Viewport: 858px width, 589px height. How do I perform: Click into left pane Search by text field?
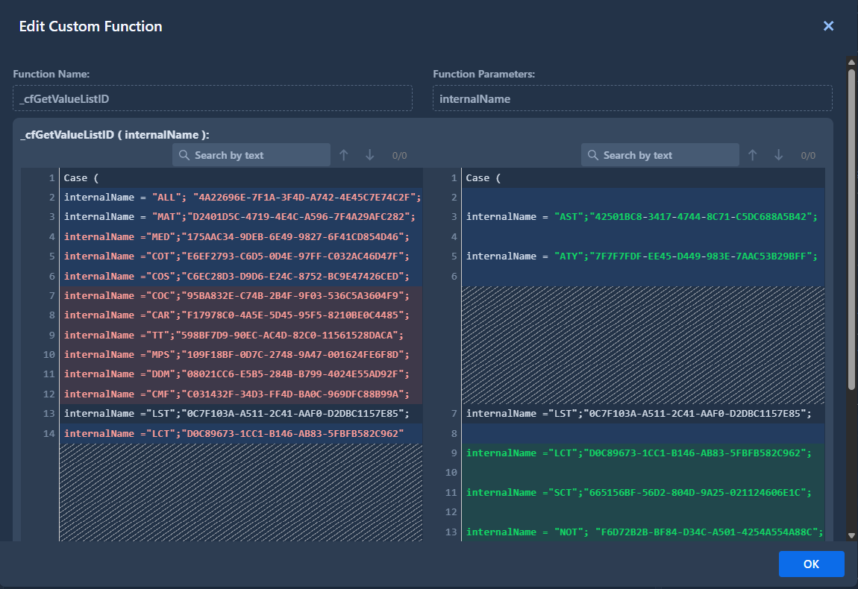point(257,155)
